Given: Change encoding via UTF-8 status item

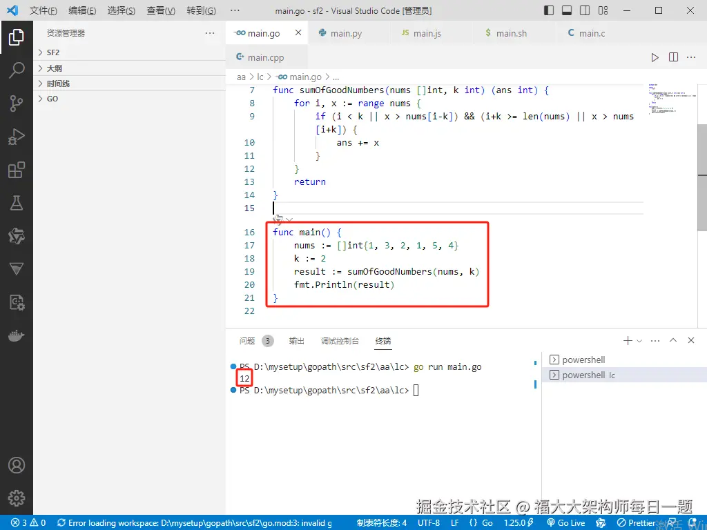Looking at the screenshot, I should tap(428, 523).
